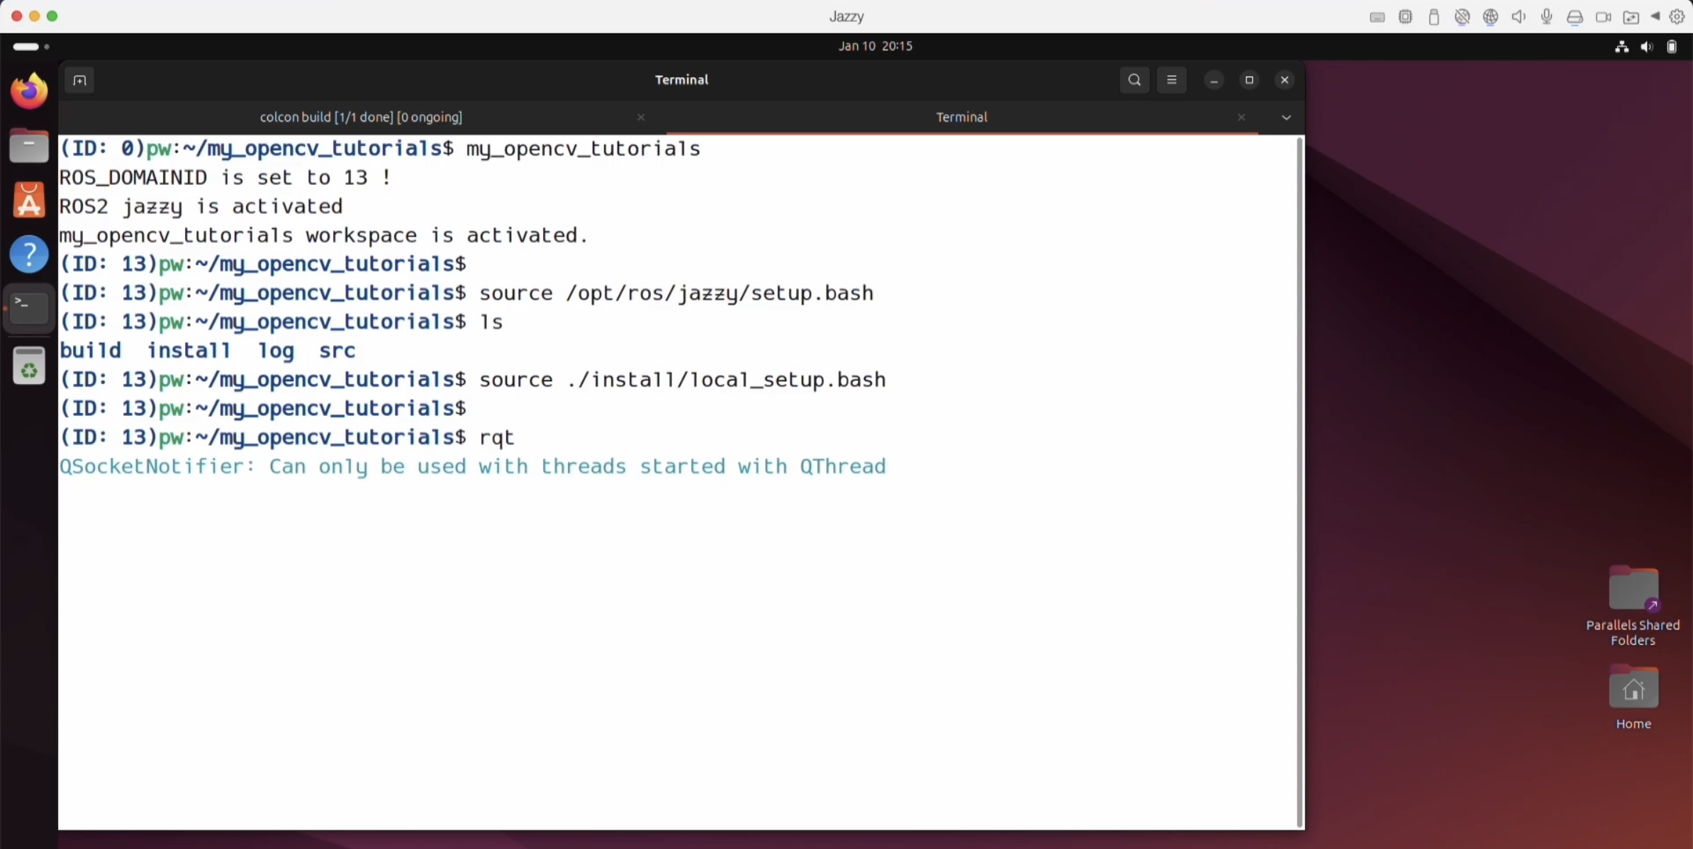Click the terminal search icon
1693x849 pixels.
[x=1134, y=80]
